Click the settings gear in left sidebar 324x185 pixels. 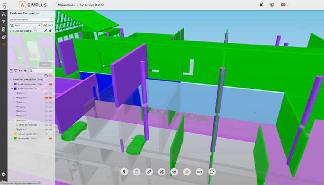pos(4,174)
